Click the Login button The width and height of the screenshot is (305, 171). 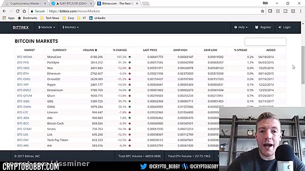[284, 27]
